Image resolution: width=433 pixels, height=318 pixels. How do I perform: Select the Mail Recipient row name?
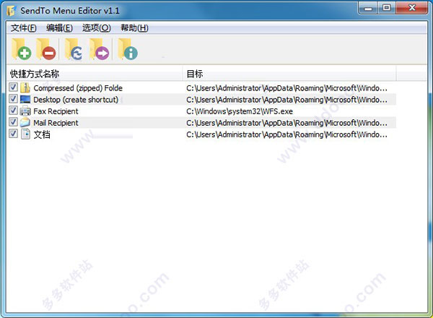(x=56, y=123)
